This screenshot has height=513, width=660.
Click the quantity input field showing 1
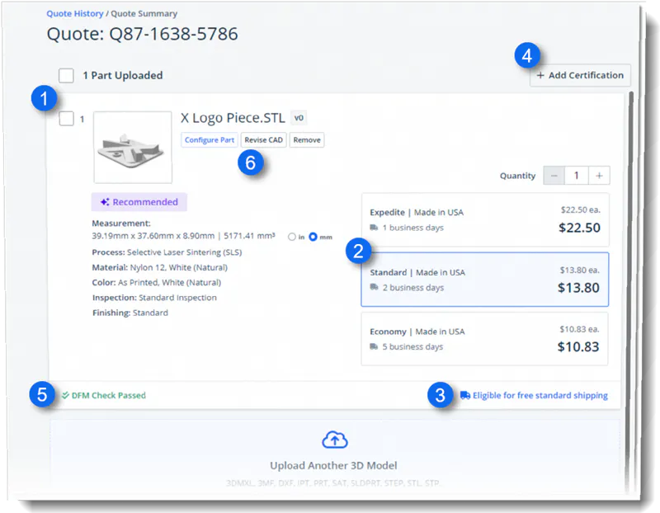[x=576, y=176]
